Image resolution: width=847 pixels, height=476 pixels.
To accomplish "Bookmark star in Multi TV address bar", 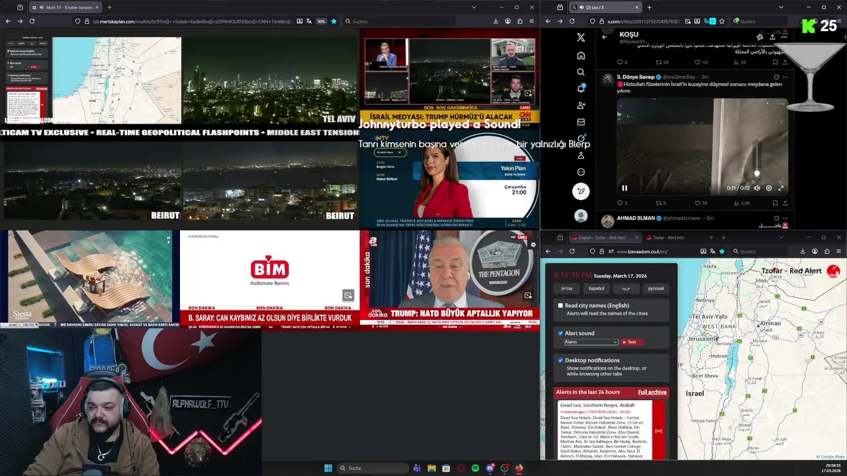I will pos(334,21).
